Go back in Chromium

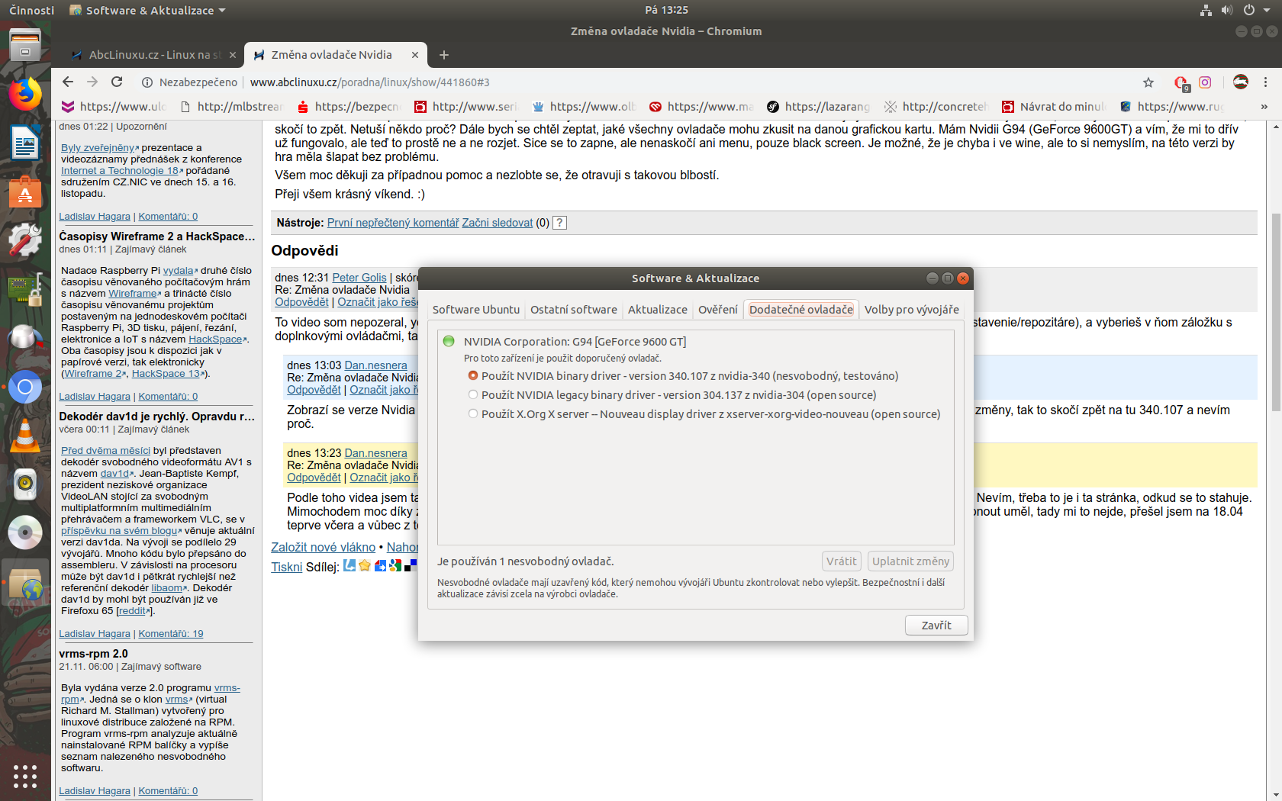(68, 82)
